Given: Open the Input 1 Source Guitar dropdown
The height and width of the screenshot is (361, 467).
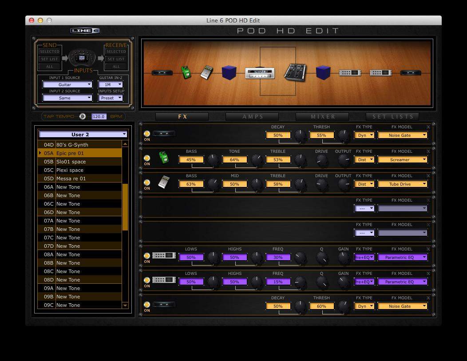Looking at the screenshot, I should 67,84.
